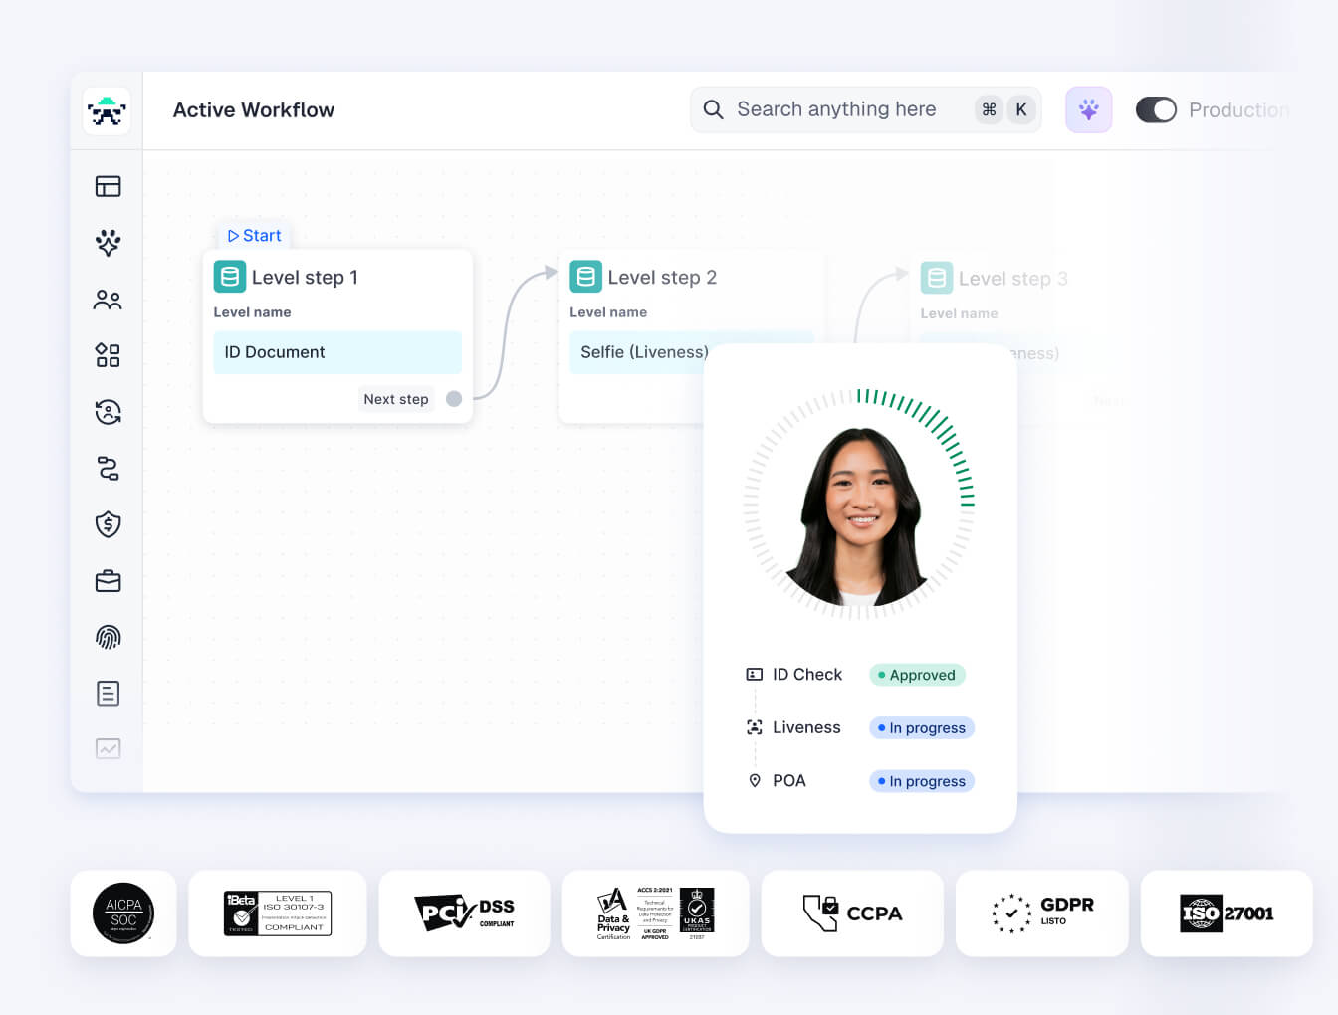Viewport: 1338px width, 1015px height.
Task: Click the iBeta ISO 30107-3 badge
Action: tap(278, 913)
